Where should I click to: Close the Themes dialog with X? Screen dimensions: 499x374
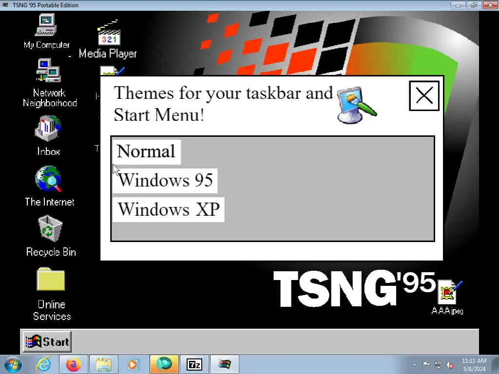[424, 96]
